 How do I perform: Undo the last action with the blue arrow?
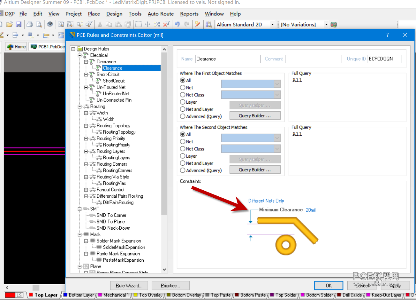tap(178, 24)
